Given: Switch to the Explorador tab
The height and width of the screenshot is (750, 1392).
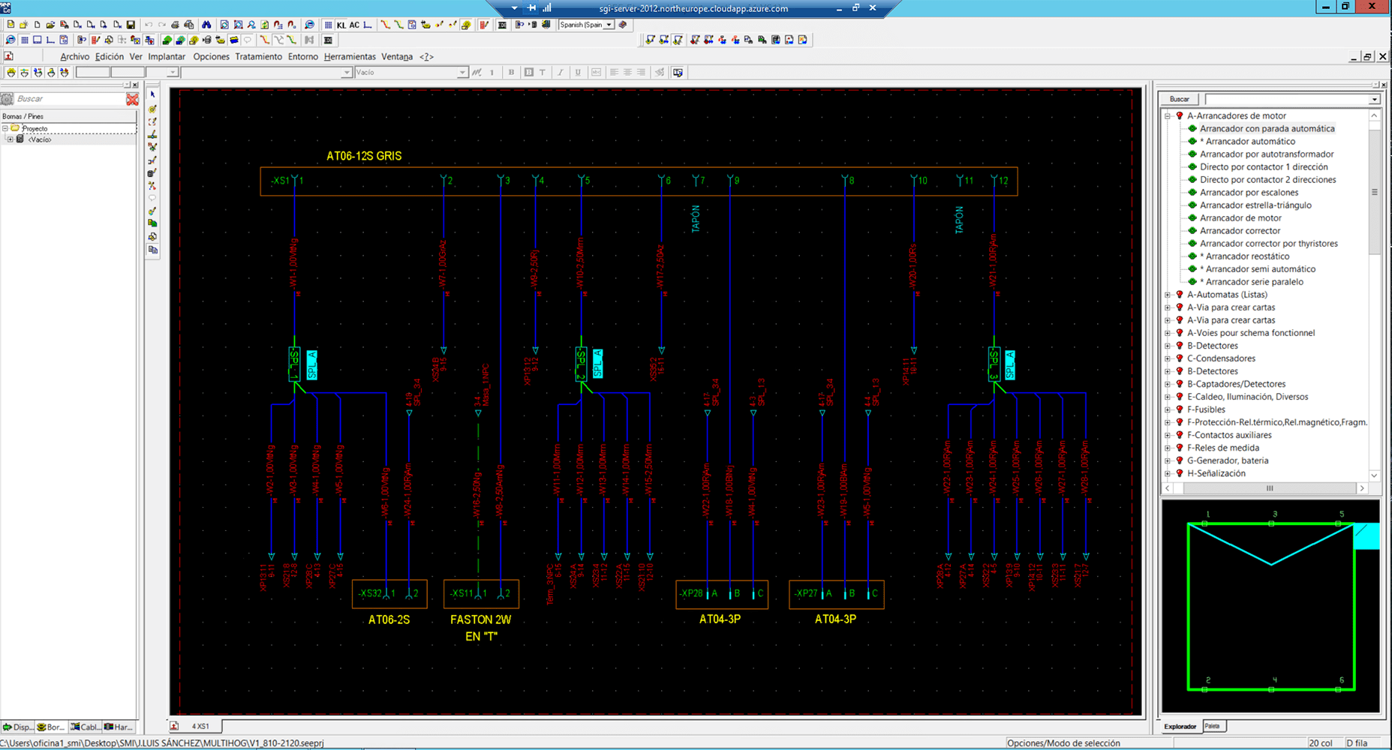Looking at the screenshot, I should (1180, 726).
